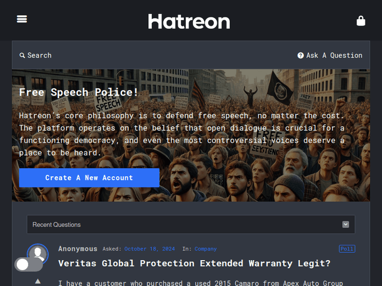Click the Ask A Question link

point(330,55)
